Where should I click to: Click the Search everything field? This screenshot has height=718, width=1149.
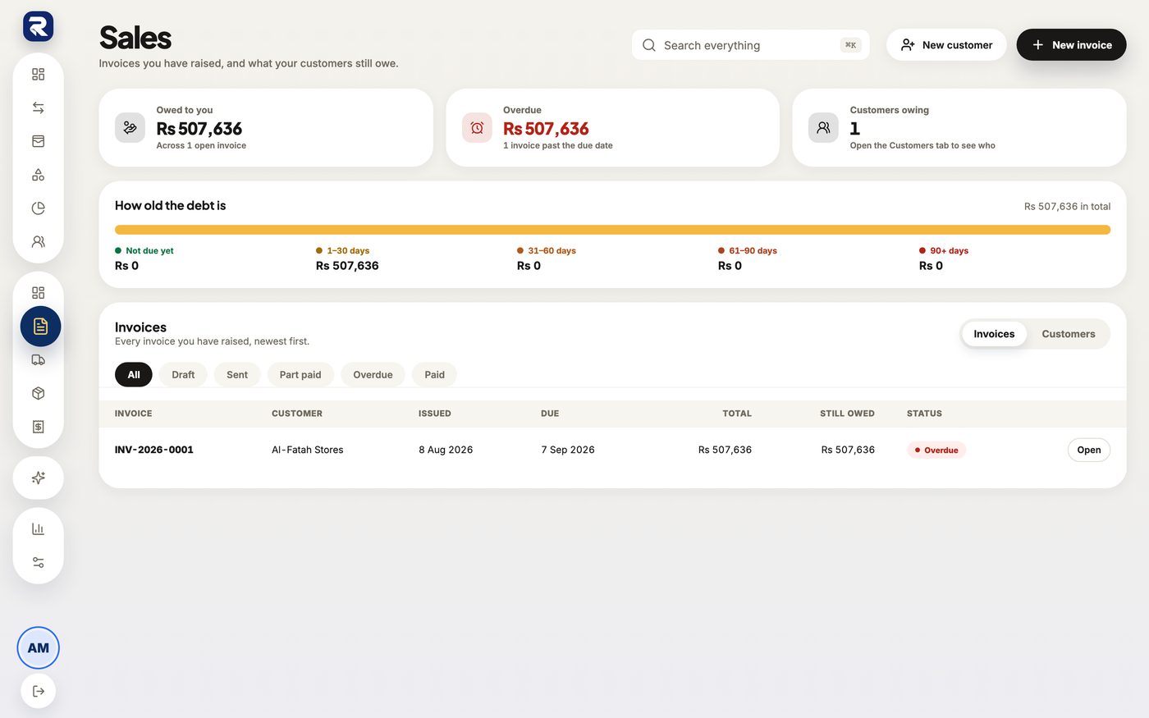[750, 45]
